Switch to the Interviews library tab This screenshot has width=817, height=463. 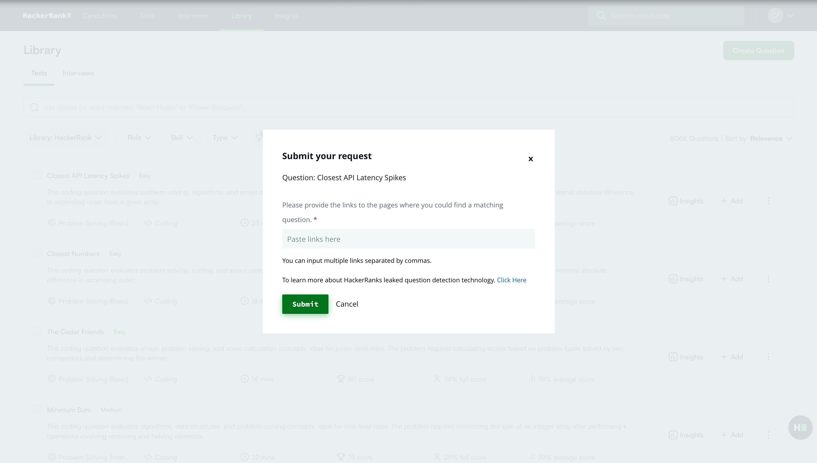[x=78, y=73]
